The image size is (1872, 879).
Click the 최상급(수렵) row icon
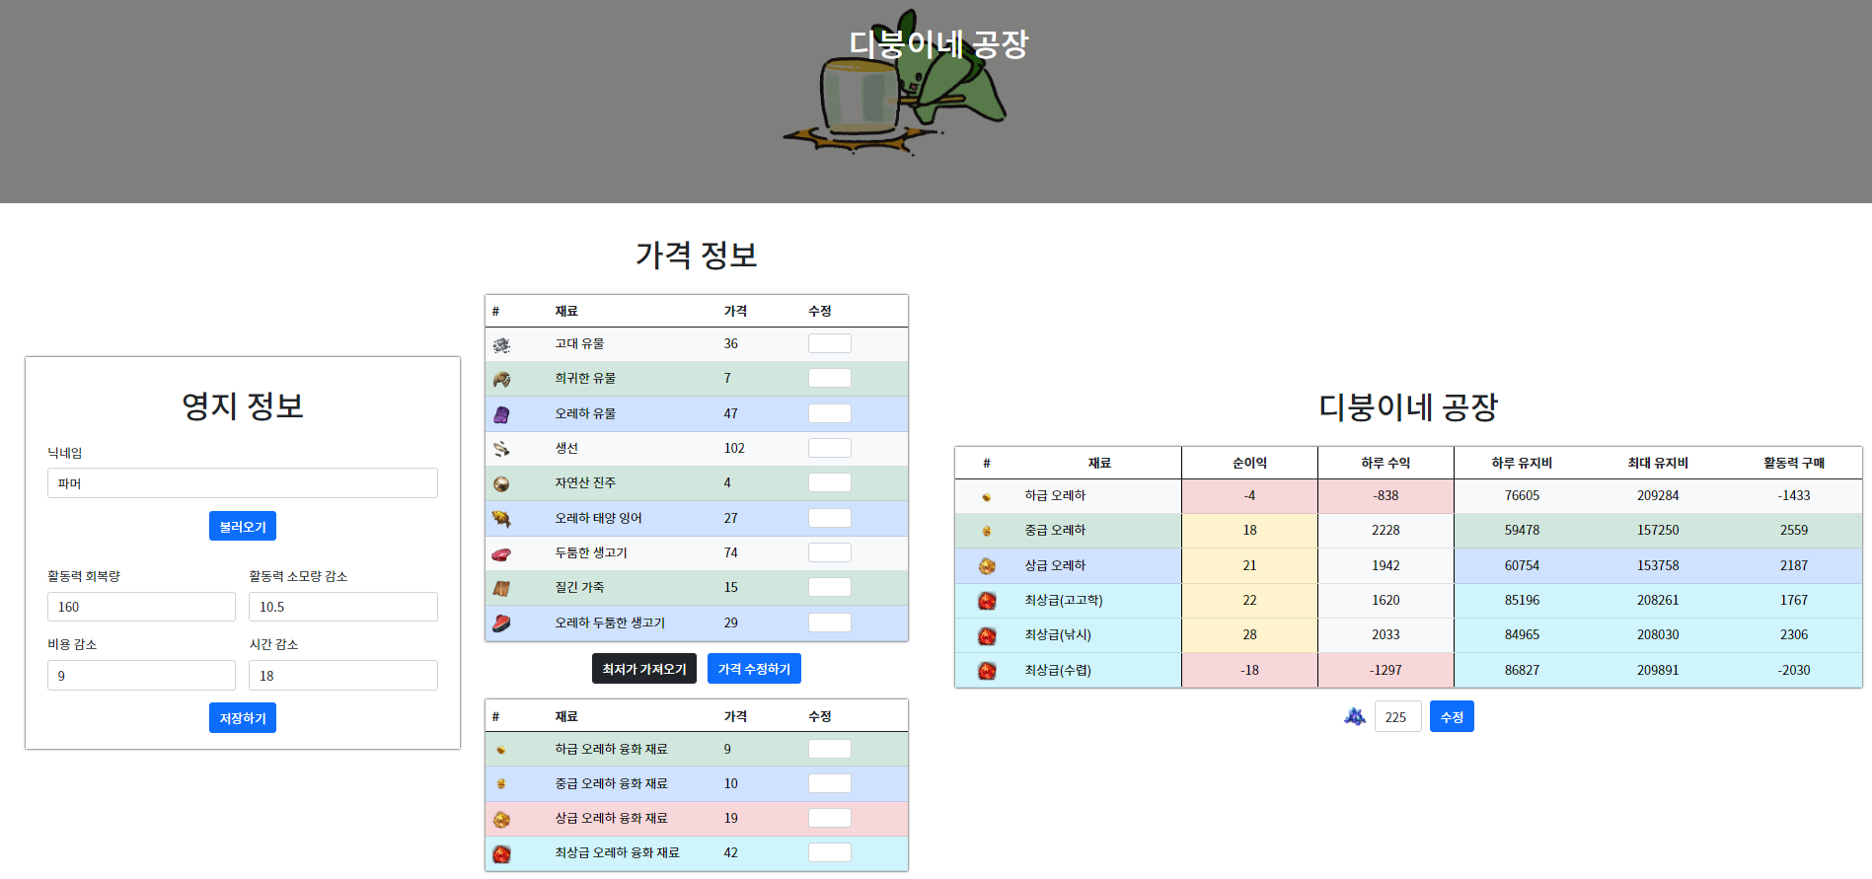pos(987,671)
